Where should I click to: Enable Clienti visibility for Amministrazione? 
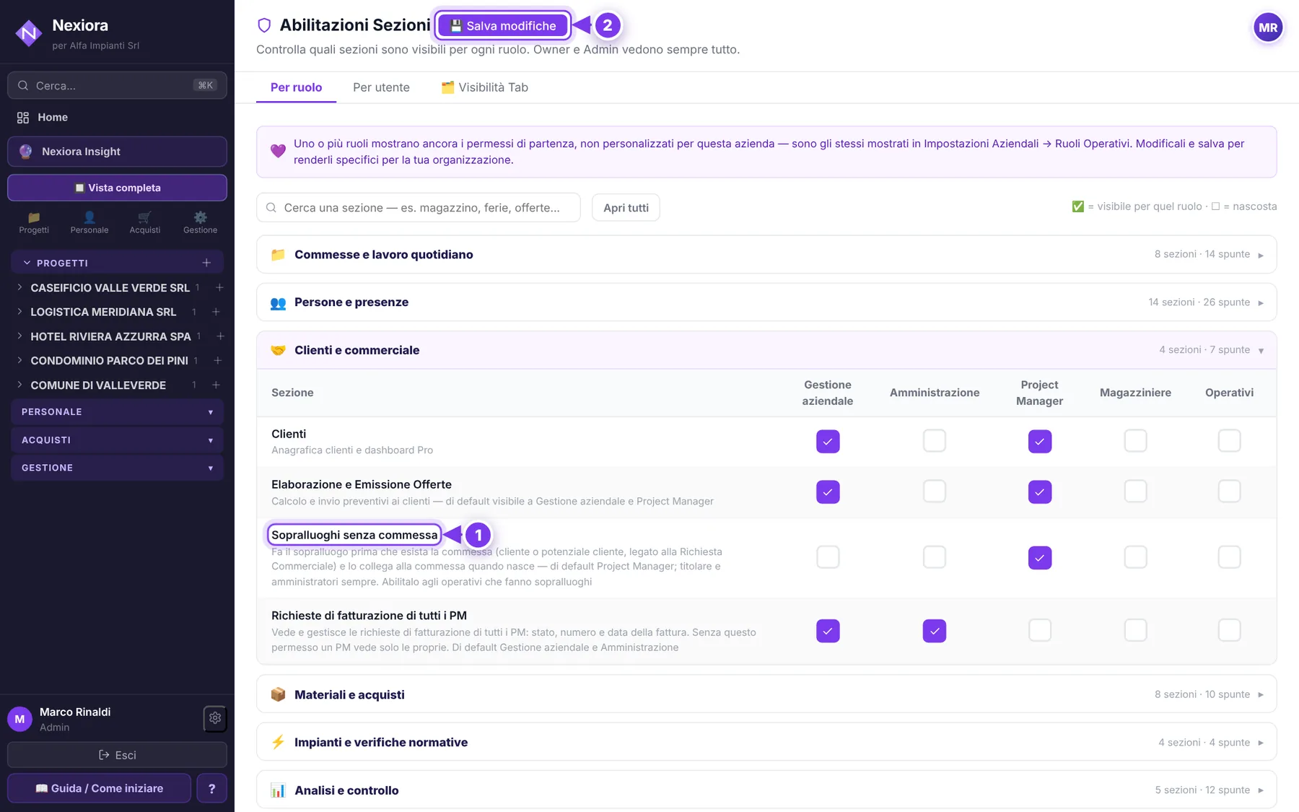pos(935,441)
